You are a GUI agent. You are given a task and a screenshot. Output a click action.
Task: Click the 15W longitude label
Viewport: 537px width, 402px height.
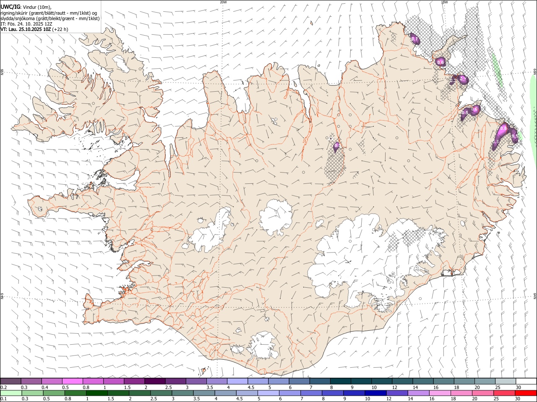click(444, 2)
